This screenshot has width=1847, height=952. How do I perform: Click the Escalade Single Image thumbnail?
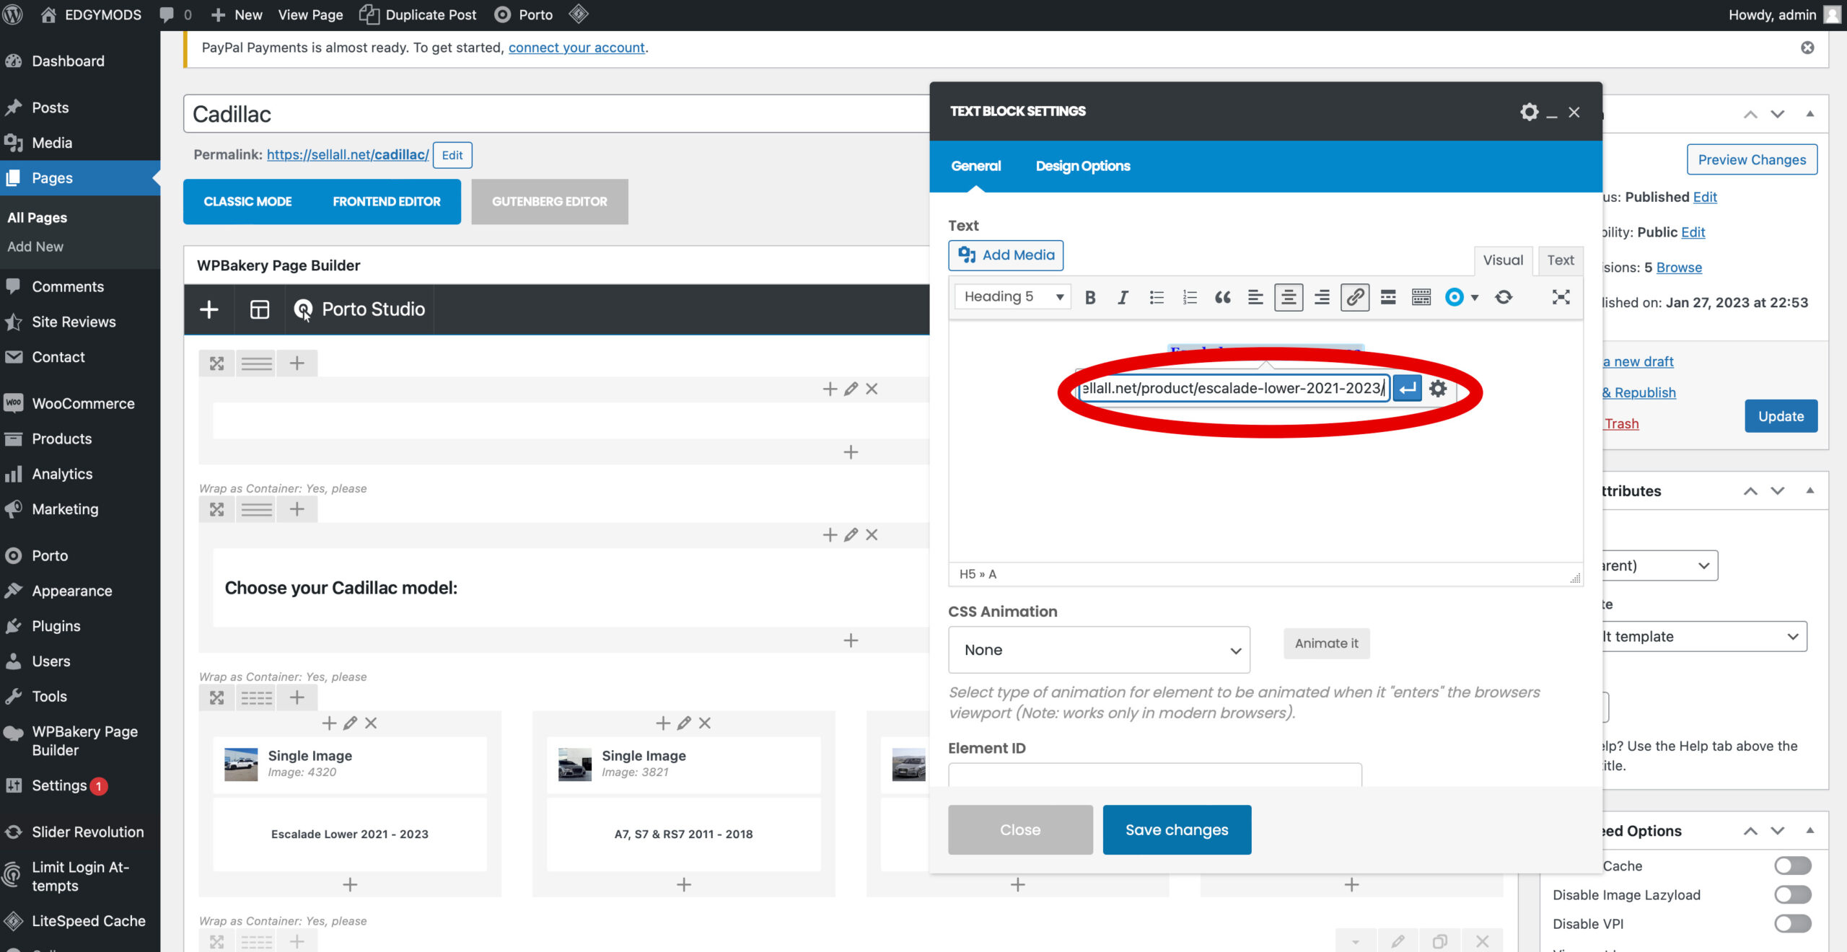(x=241, y=764)
